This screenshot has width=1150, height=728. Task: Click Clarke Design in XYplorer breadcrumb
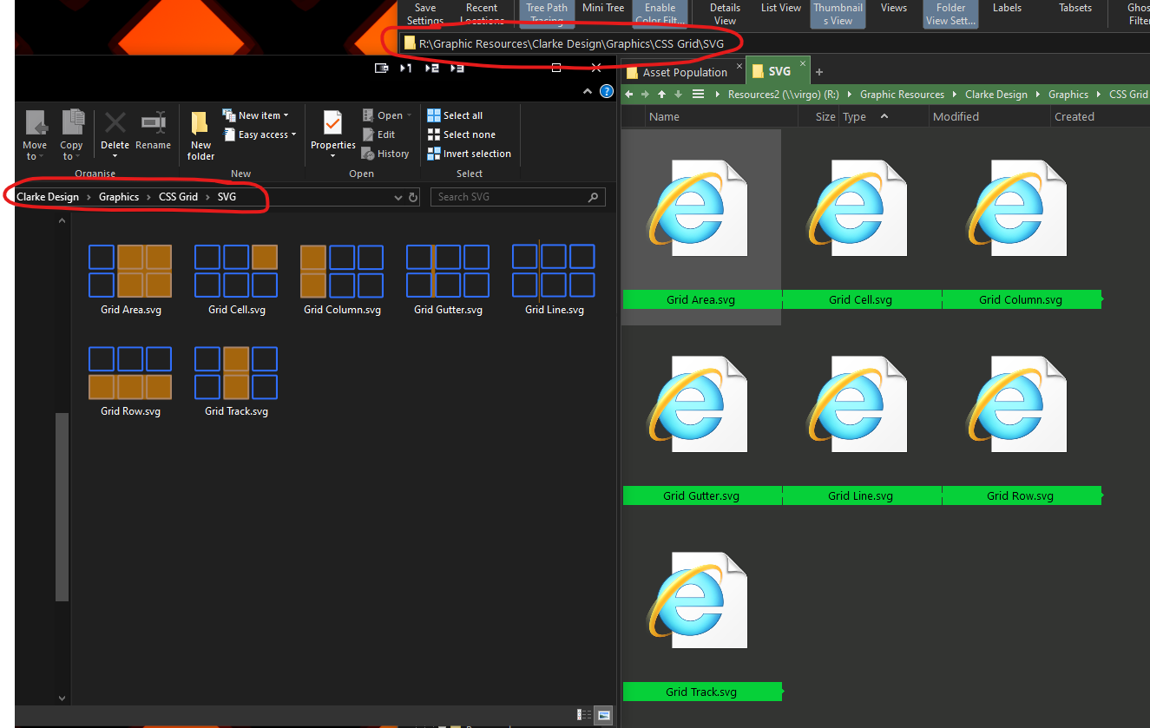pos(996,95)
